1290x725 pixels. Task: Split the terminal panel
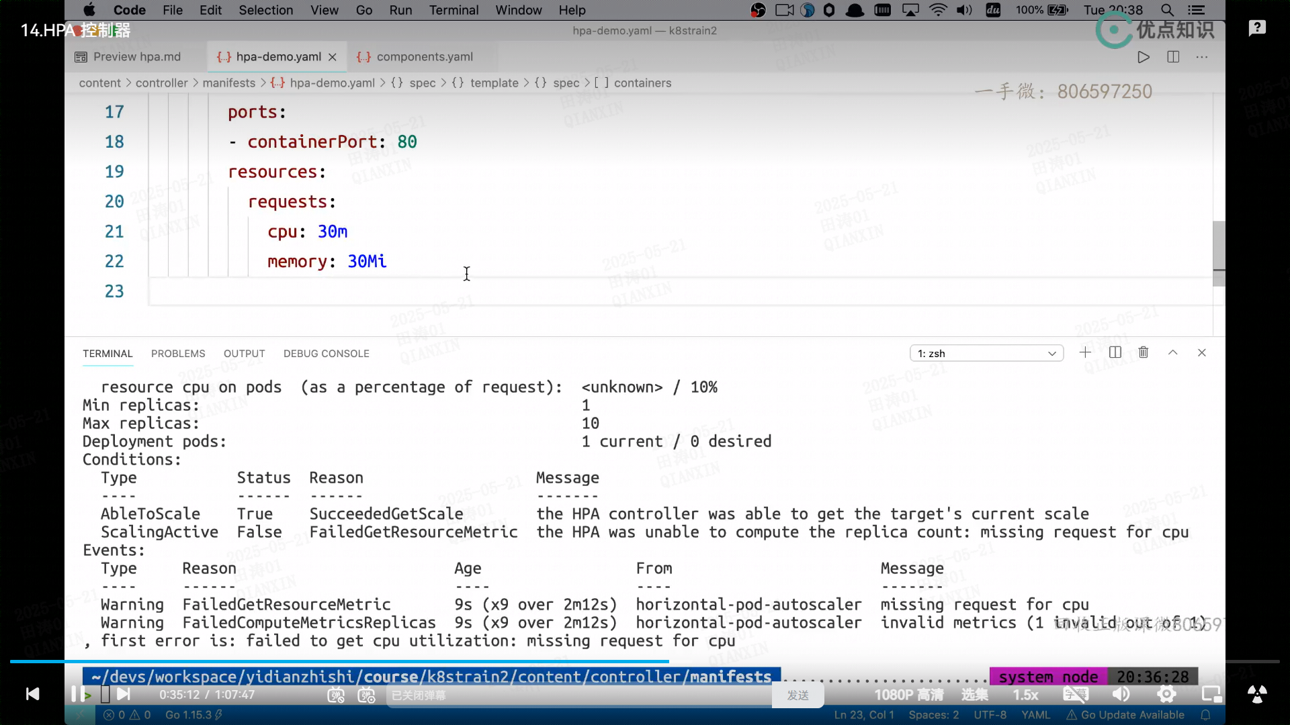pyautogui.click(x=1115, y=352)
